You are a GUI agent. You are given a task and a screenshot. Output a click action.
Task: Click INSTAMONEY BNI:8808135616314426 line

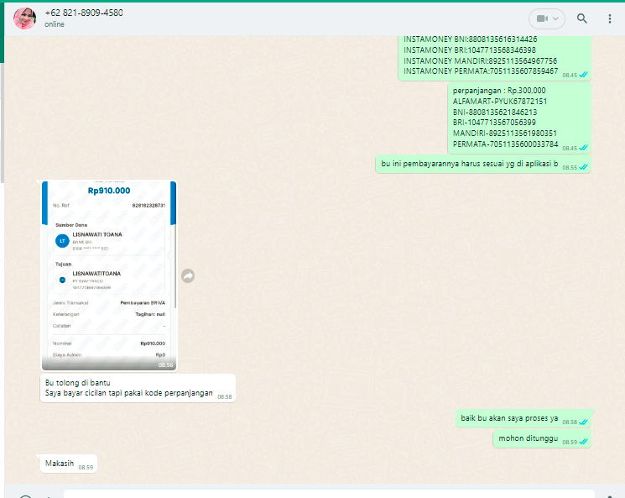click(471, 39)
